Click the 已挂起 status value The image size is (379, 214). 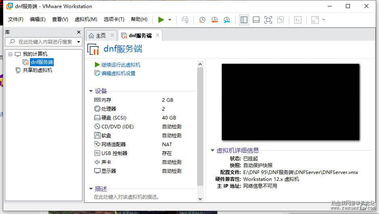251,159
